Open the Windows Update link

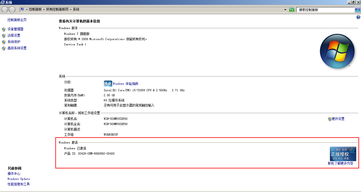point(18,179)
